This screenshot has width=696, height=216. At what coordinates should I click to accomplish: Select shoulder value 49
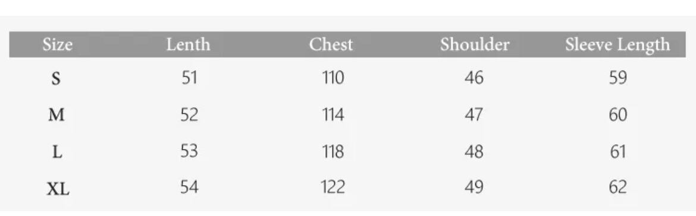pos(474,188)
